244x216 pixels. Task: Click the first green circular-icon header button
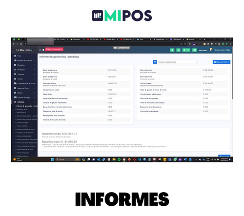172,50
